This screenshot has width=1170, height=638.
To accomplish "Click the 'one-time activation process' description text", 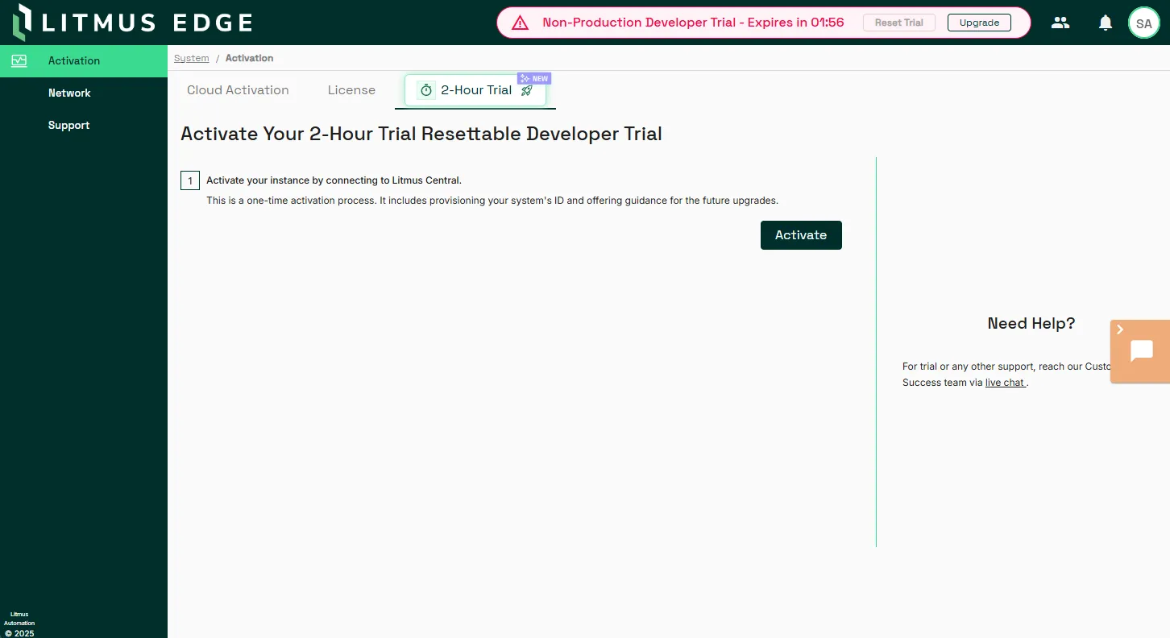I will [492, 201].
